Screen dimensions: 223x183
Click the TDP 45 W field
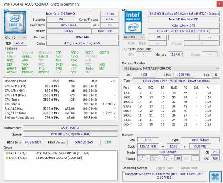(x=20, y=43)
